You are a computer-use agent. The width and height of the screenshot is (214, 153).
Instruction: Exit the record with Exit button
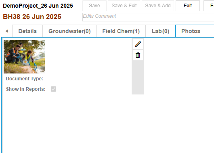tap(188, 6)
